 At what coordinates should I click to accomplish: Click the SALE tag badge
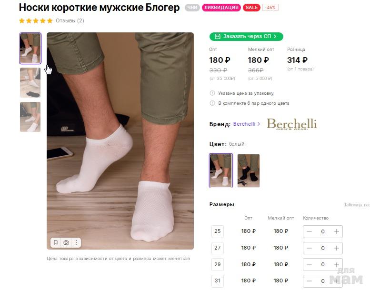251,8
